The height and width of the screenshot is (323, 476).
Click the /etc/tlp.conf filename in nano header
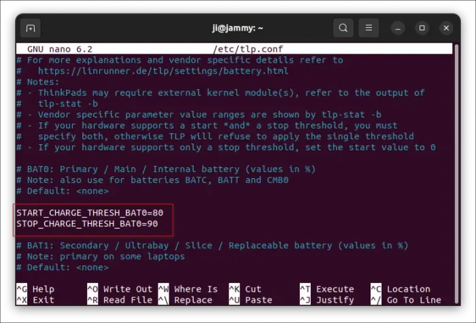(248, 49)
